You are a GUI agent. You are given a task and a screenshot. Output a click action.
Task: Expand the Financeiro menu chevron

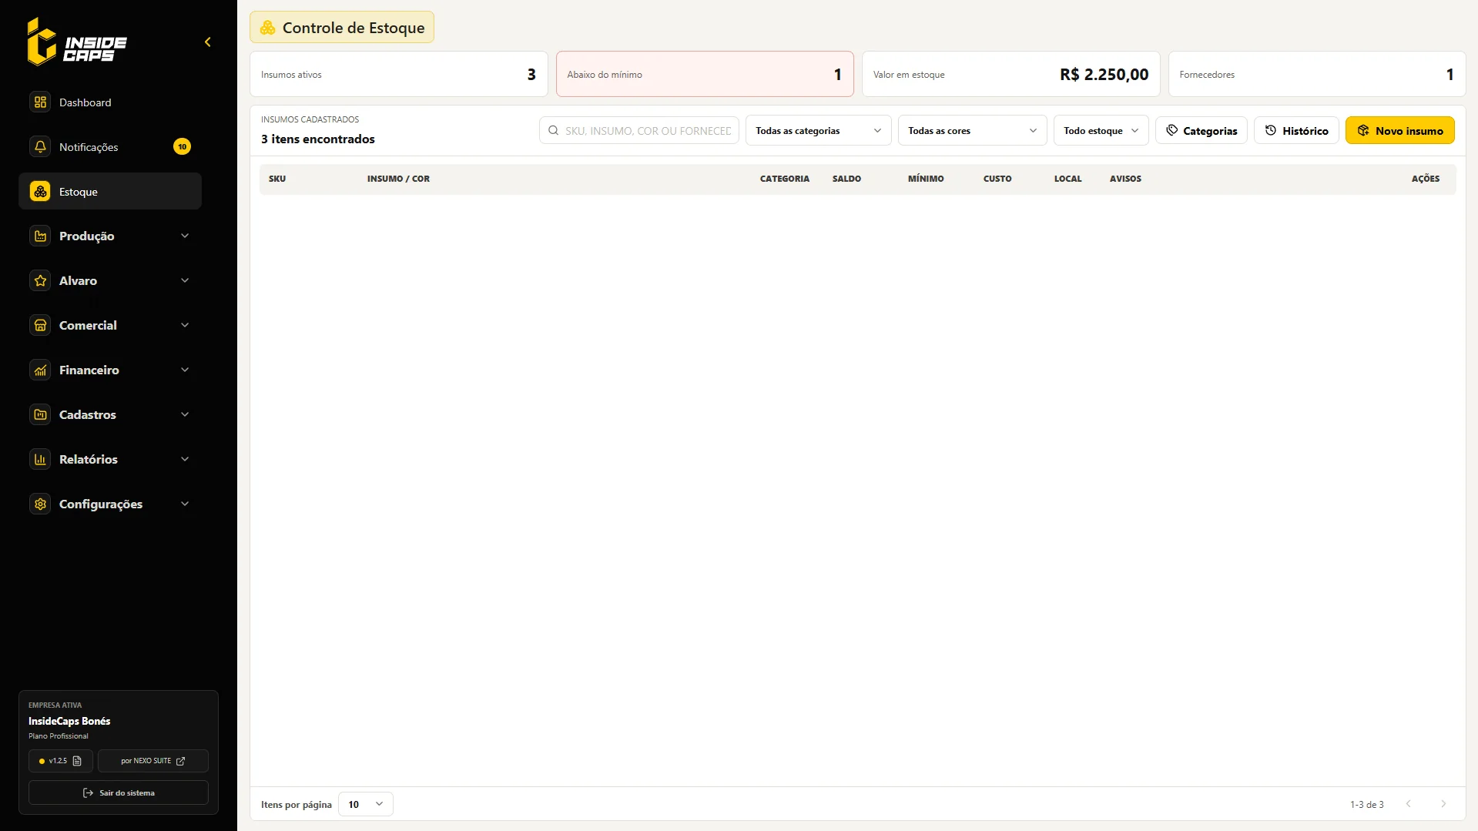185,370
